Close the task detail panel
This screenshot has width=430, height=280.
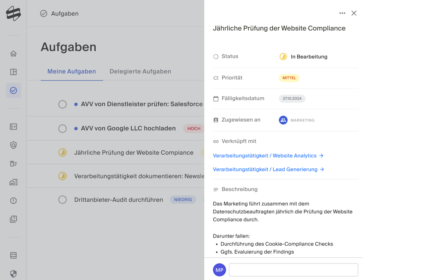coord(354,13)
